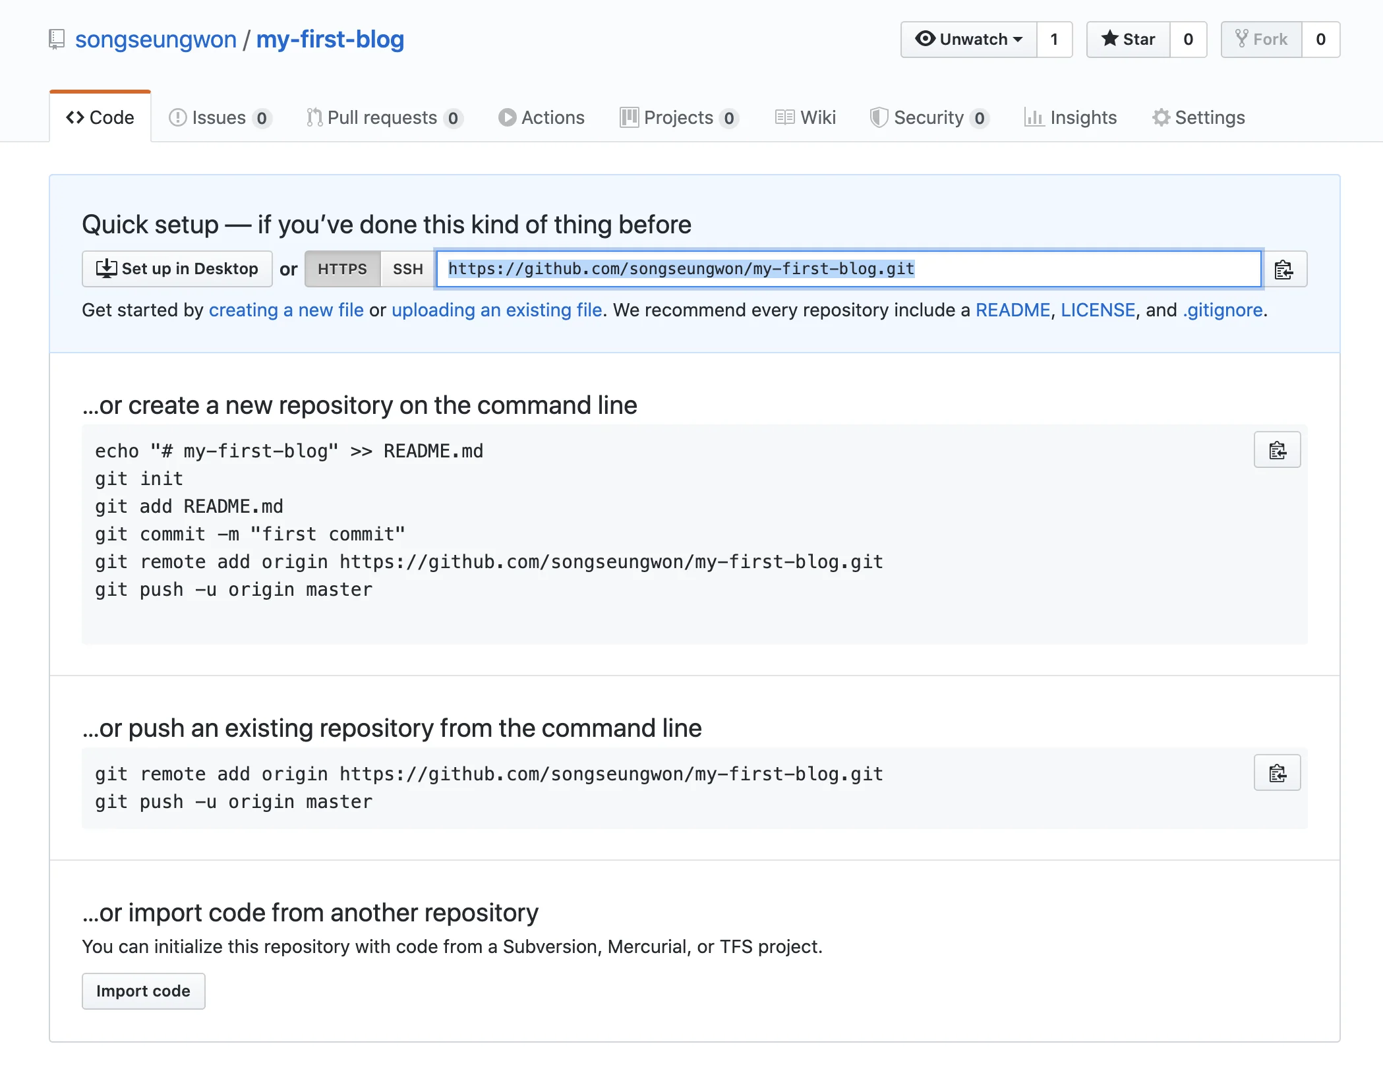Open the Settings gear tab
The height and width of the screenshot is (1069, 1383).
1198,117
